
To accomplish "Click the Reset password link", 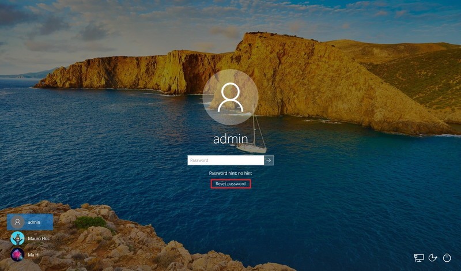I will (231, 184).
